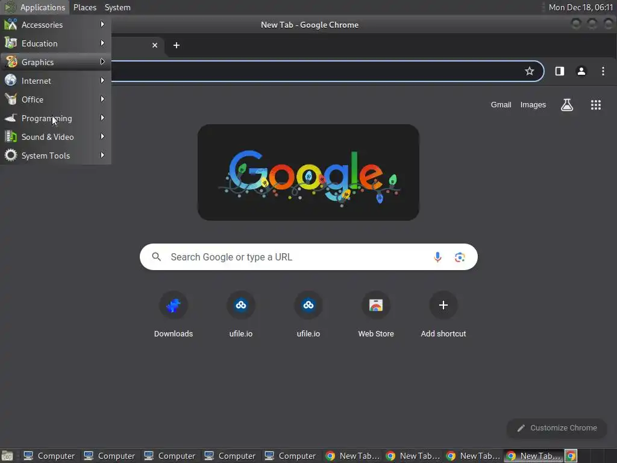Expand the Office submenu arrow

coord(102,99)
